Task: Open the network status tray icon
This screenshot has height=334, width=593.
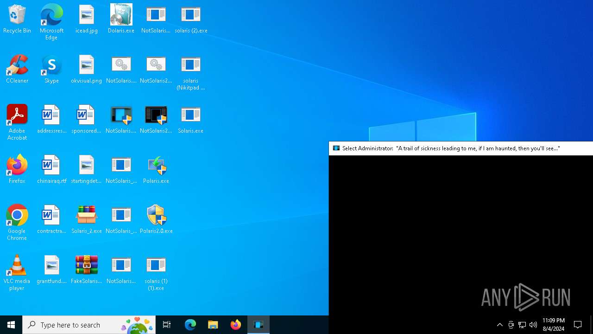Action: click(522, 325)
